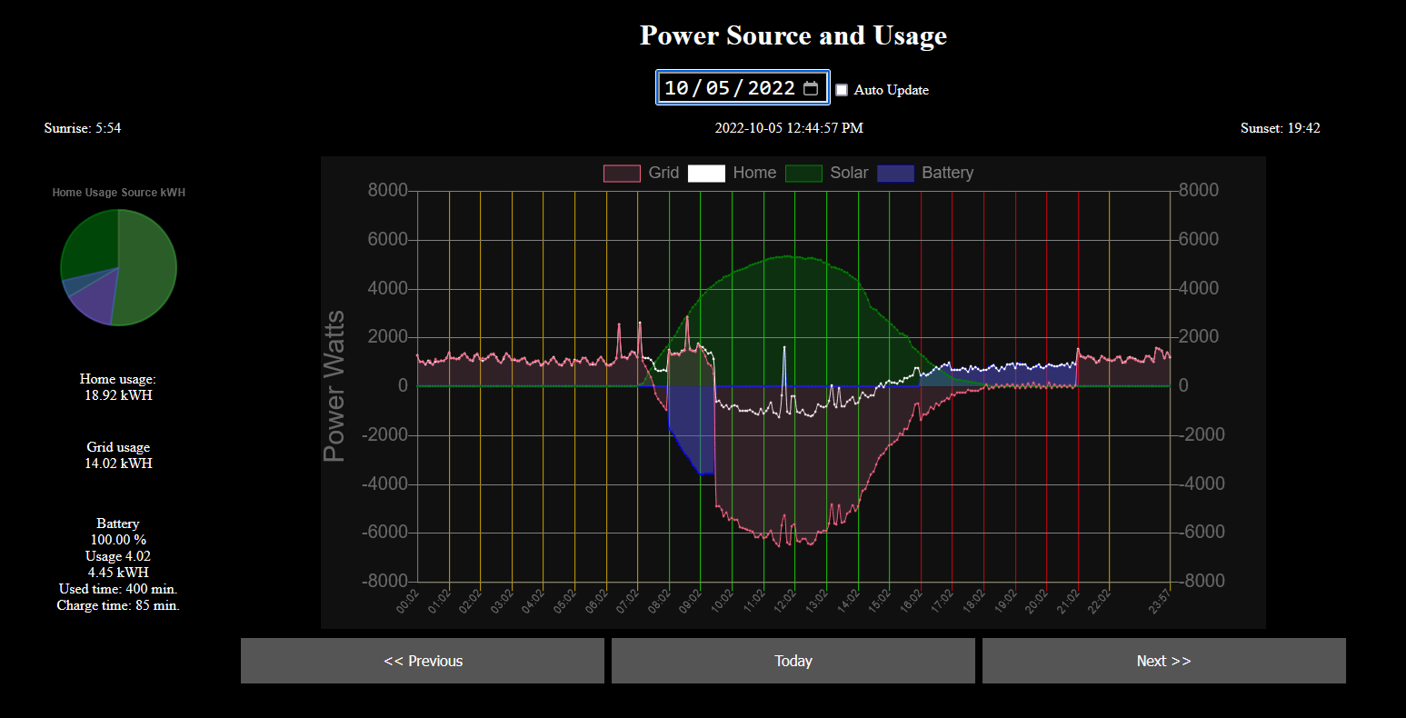Click the white Home legend marker
Image resolution: width=1406 pixels, height=718 pixels.
tap(706, 173)
